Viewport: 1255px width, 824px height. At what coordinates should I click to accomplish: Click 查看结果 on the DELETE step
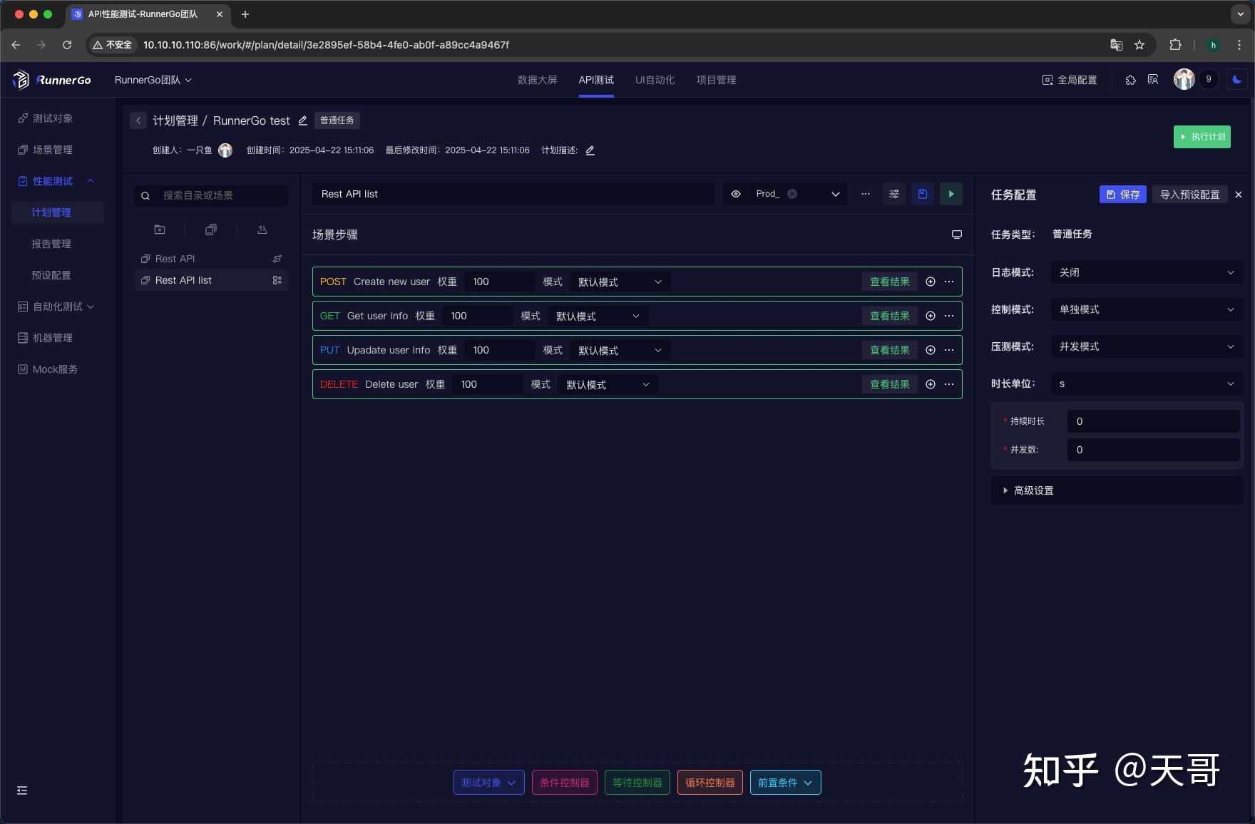pyautogui.click(x=889, y=384)
